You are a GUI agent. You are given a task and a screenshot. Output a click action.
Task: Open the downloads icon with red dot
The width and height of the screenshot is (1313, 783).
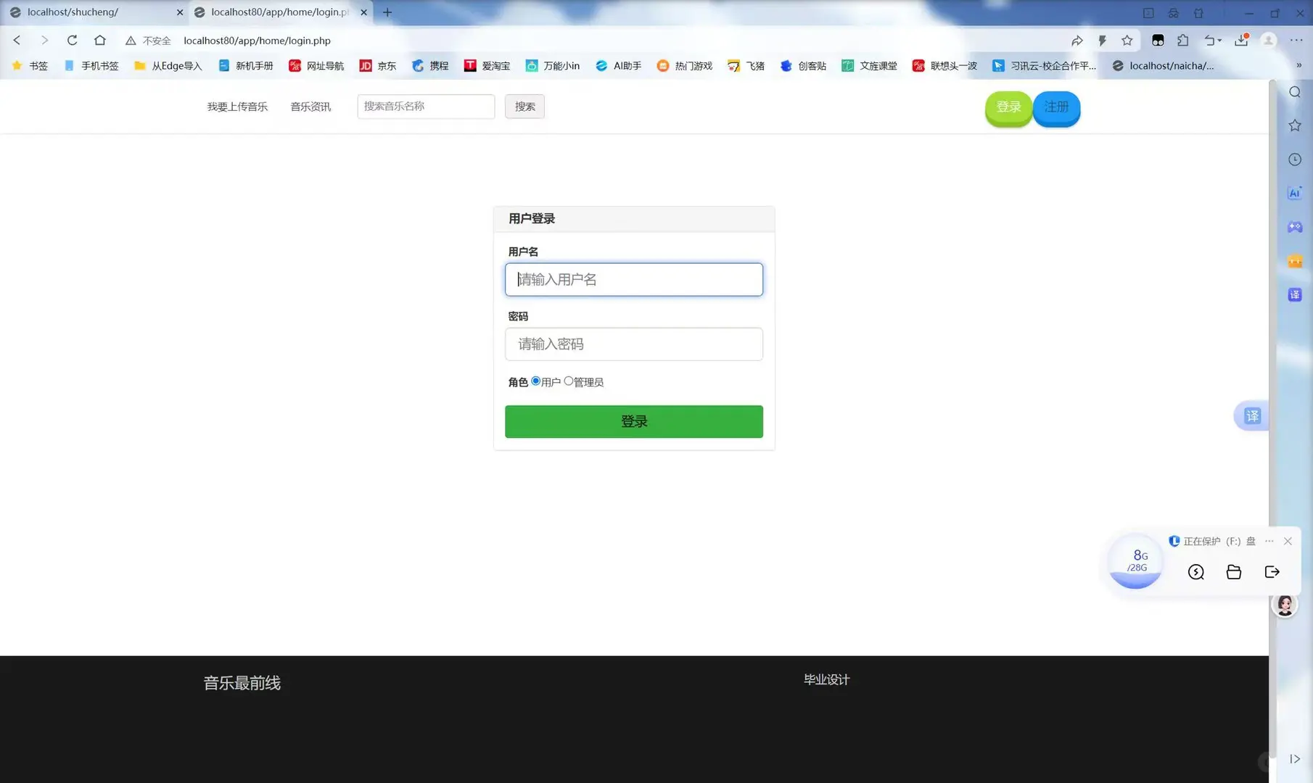[x=1242, y=40]
